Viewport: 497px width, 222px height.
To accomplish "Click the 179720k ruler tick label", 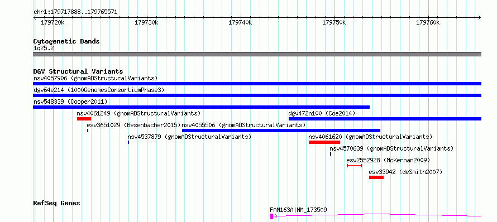I will [x=53, y=22].
